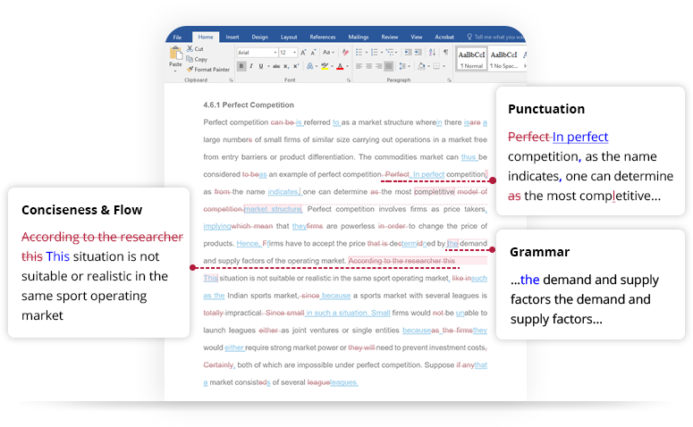Cut the selection with the scissors
The image size is (693, 427).
pos(195,49)
